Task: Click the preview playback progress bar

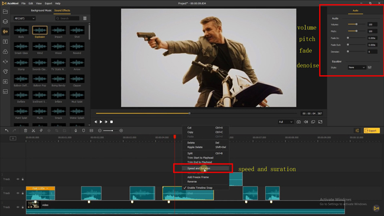Action: coord(196,114)
